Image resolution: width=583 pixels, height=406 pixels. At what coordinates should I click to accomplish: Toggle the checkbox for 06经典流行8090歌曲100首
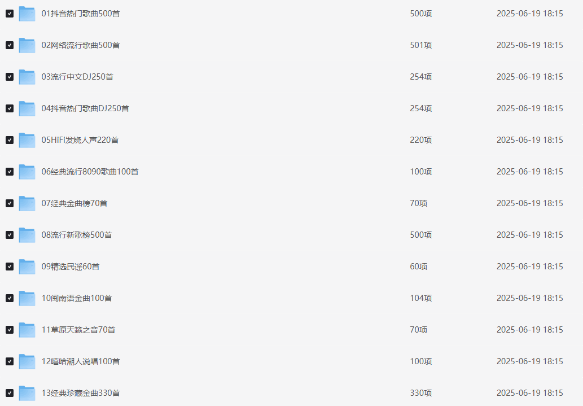pyautogui.click(x=10, y=172)
